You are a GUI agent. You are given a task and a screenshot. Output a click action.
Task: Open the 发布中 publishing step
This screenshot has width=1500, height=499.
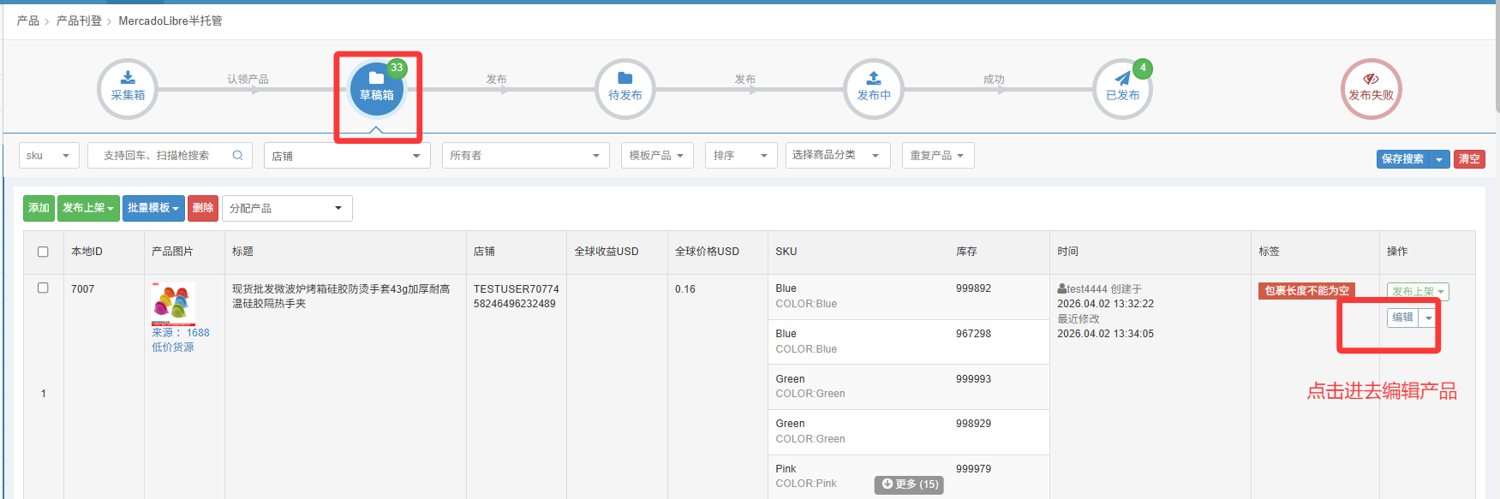coord(874,88)
